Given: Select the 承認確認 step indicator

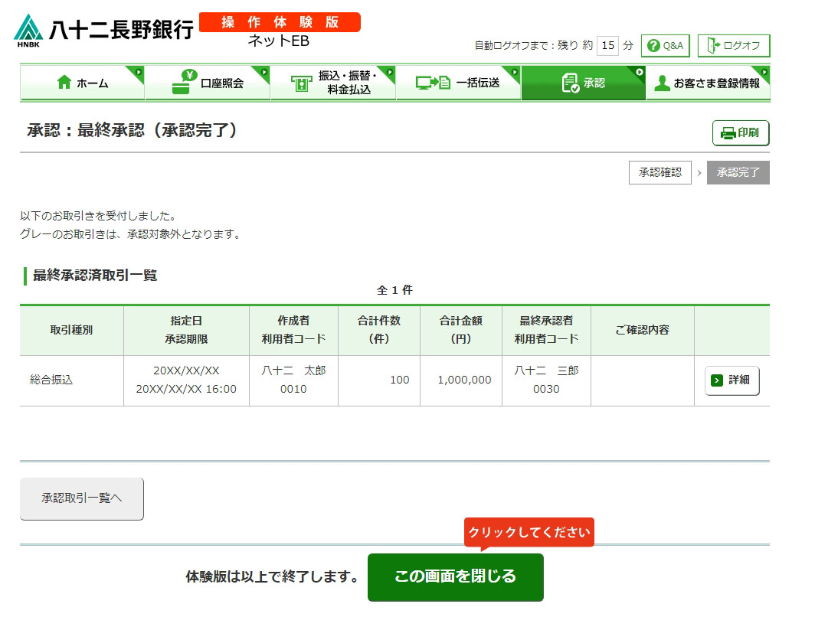Looking at the screenshot, I should tap(660, 173).
